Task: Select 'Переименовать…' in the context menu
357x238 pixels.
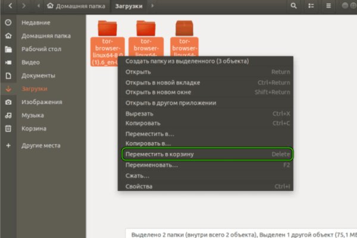Action: point(152,165)
